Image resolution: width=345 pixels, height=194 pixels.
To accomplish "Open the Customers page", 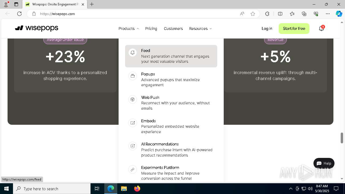I will (x=173, y=29).
